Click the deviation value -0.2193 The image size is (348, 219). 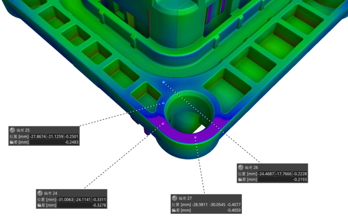coord(300,179)
